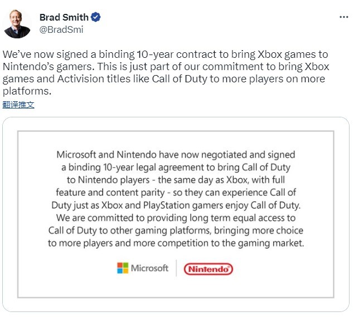Click the @BradSmi handle
The height and width of the screenshot is (317, 354).
pyautogui.click(x=61, y=29)
